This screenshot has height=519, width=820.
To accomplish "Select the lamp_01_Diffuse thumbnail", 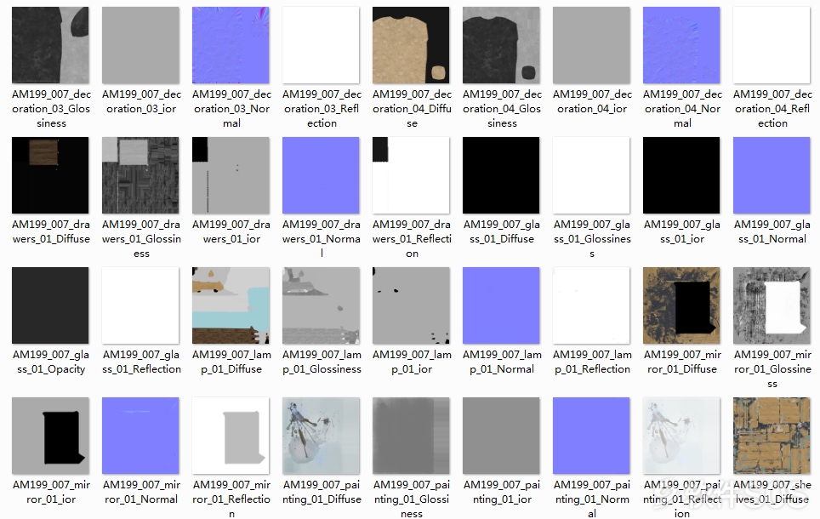I will coord(231,305).
